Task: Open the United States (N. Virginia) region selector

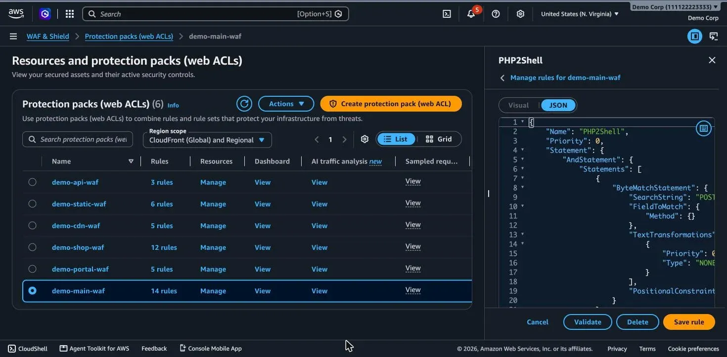Action: point(580,14)
